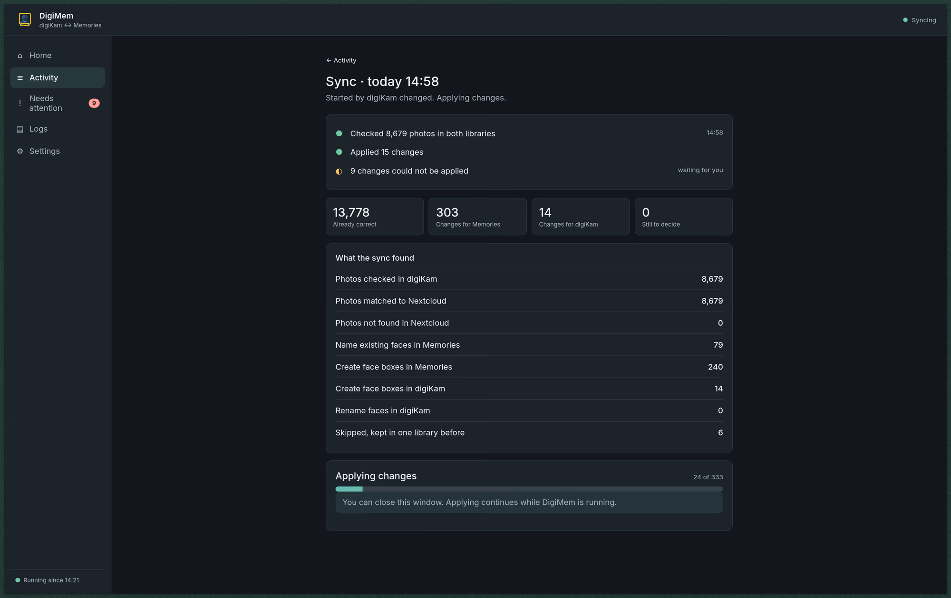The width and height of the screenshot is (951, 598).
Task: Go to Logs
Action: click(58, 129)
